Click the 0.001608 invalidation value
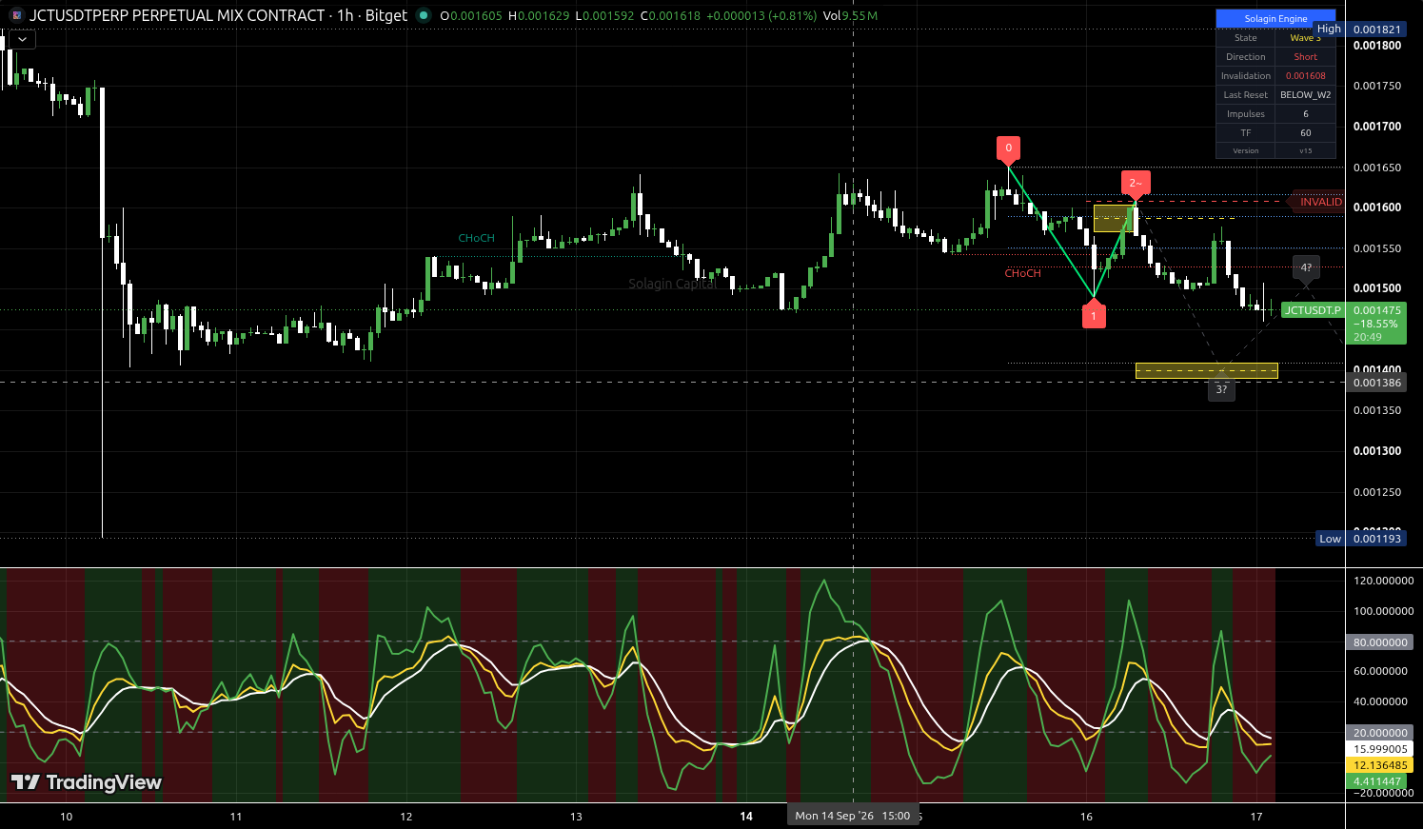Viewport: 1423px width, 829px height. click(x=1305, y=76)
